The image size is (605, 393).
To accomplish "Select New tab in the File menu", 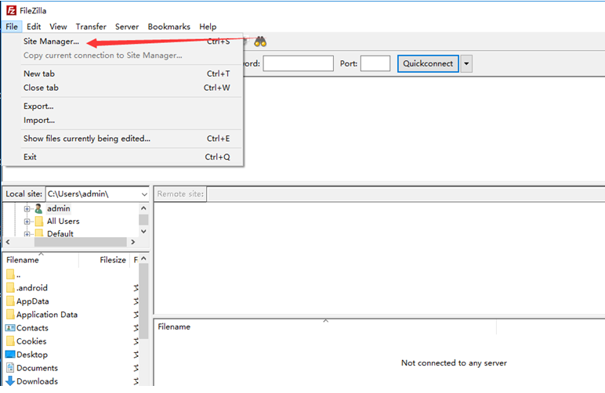I will [39, 74].
